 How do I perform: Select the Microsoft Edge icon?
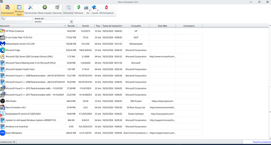tap(3, 50)
